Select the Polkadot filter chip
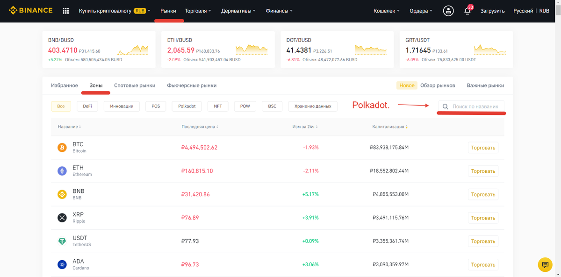Screen dimensions: 561x277 pyautogui.click(x=187, y=106)
